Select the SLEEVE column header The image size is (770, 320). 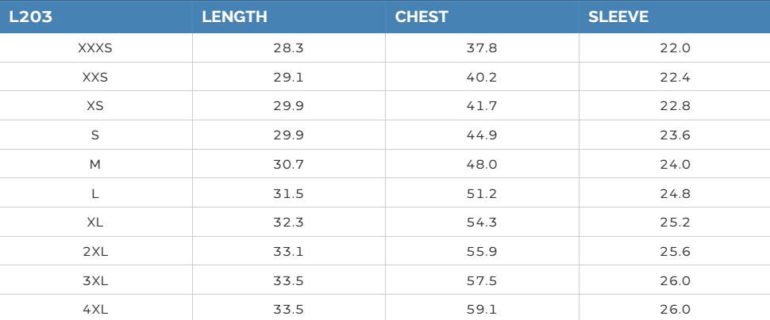[618, 17]
